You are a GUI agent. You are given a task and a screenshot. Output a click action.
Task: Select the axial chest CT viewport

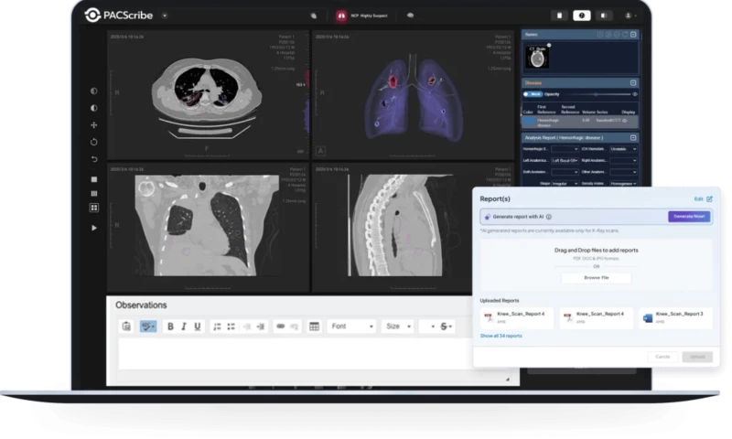(x=208, y=95)
